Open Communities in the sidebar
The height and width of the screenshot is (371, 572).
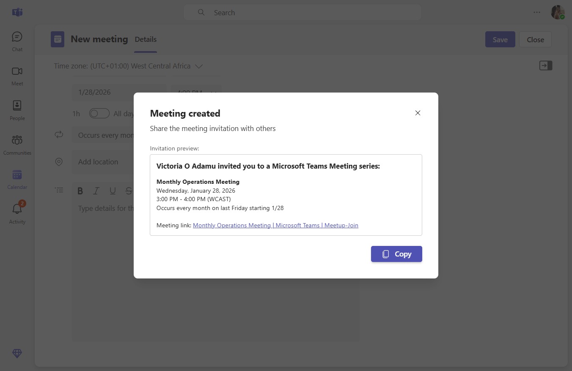pos(17,145)
